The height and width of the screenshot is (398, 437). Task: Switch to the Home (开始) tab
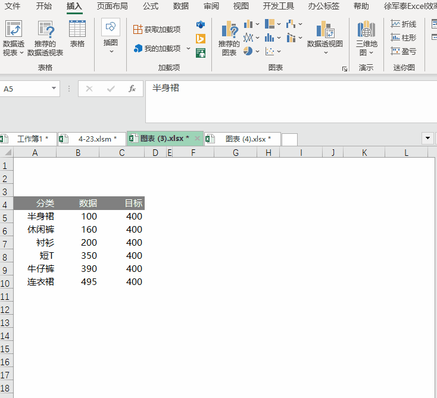tap(43, 6)
